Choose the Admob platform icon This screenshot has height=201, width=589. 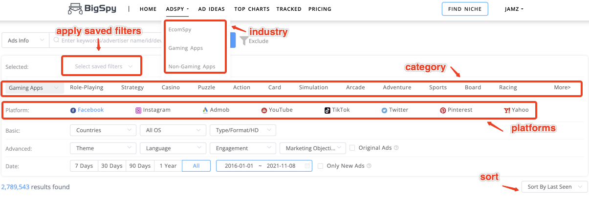tap(205, 110)
